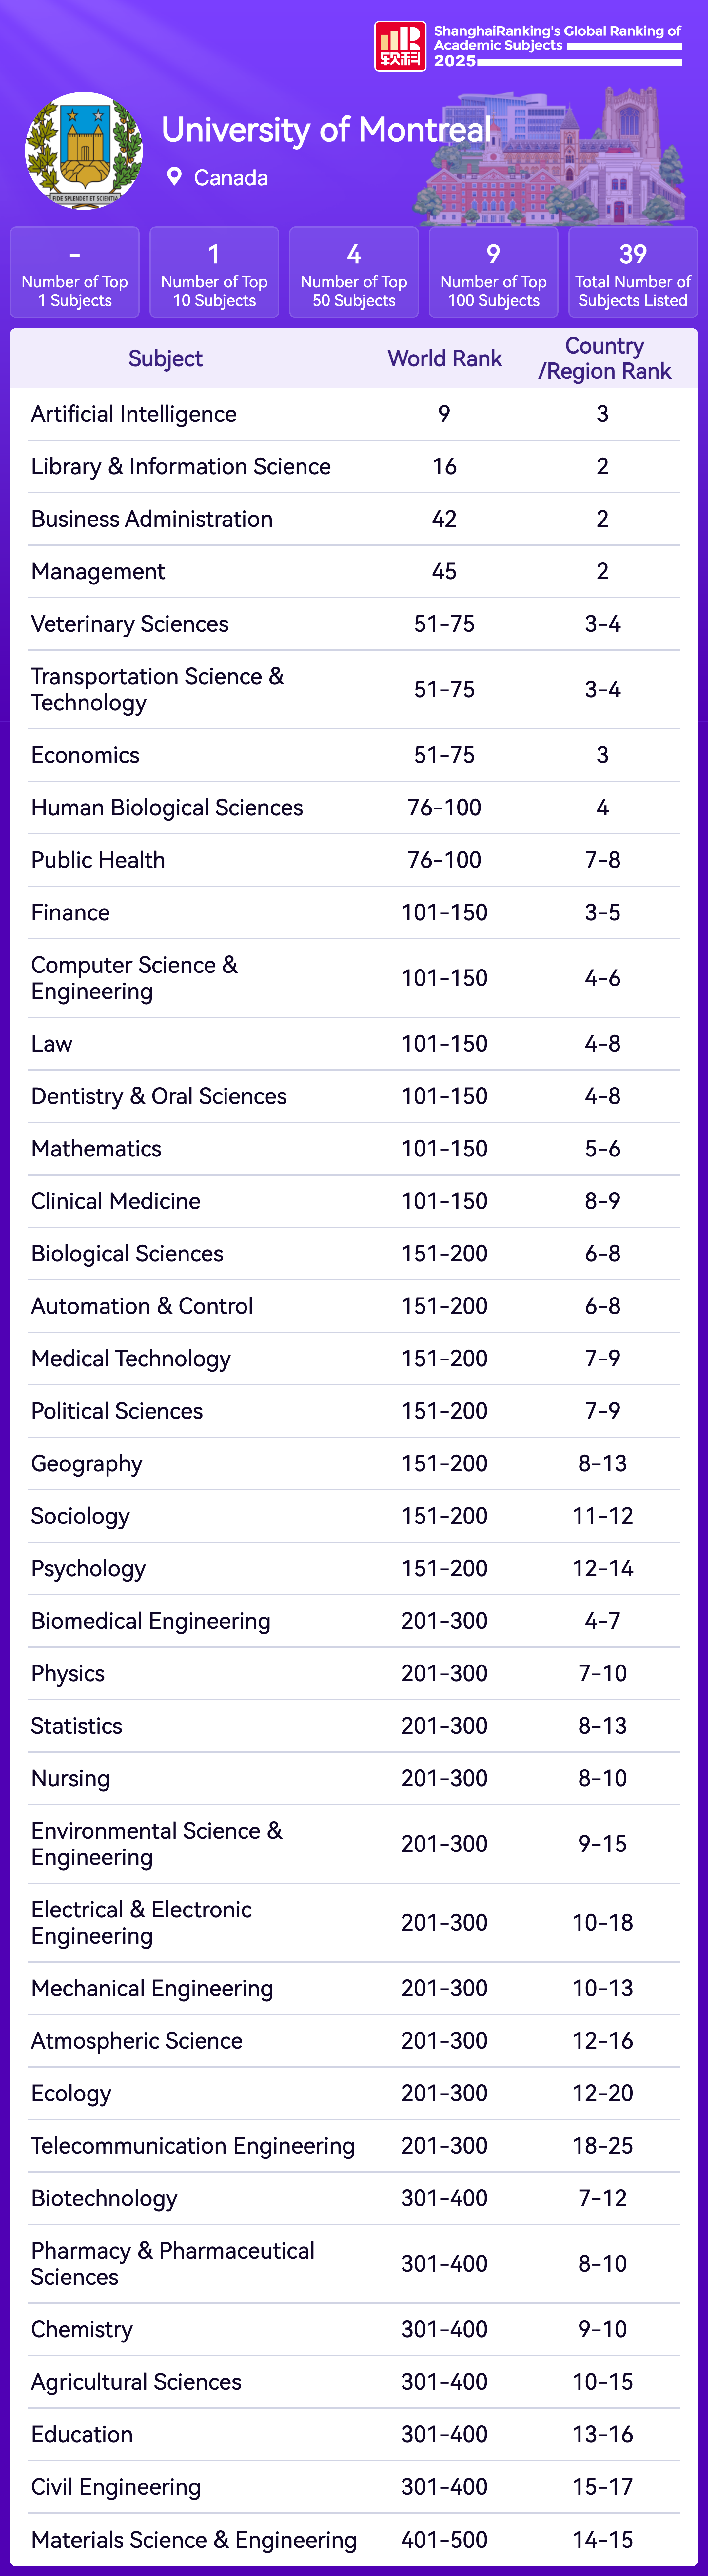Select the Top 100 Subjects stat card
708x2576 pixels.
[493, 272]
